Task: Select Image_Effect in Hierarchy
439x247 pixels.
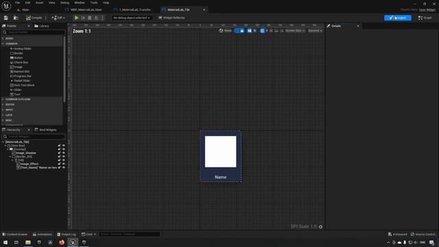Action: click(x=27, y=164)
